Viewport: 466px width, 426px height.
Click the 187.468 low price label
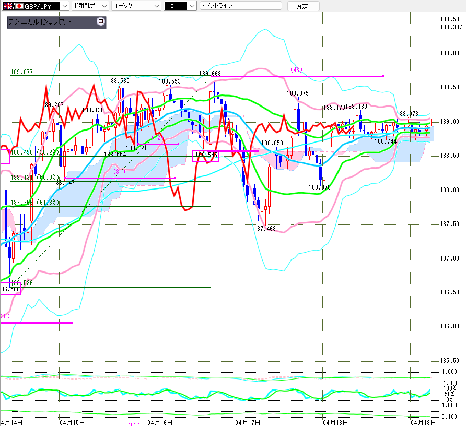click(x=264, y=229)
